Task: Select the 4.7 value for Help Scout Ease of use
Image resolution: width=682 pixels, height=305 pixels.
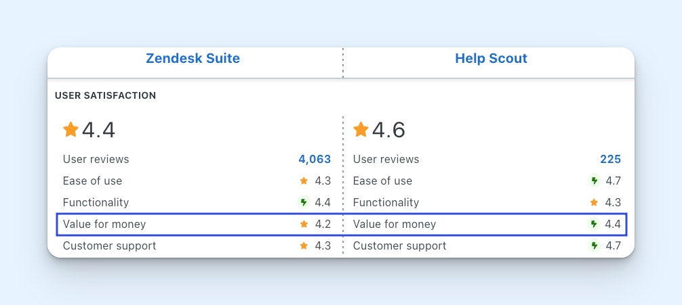Action: point(613,181)
